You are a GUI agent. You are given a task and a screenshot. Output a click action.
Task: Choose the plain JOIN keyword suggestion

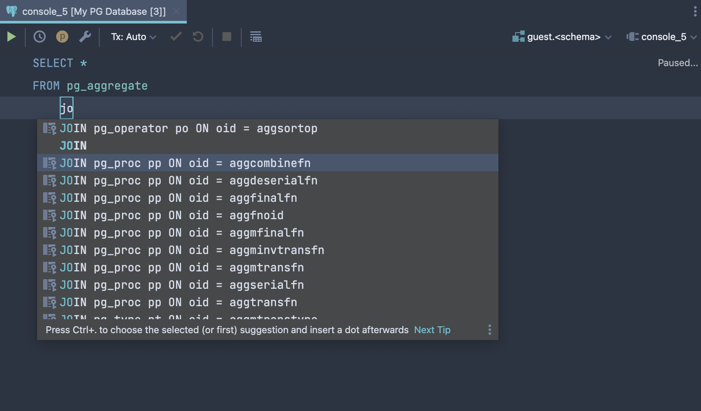tap(268, 146)
